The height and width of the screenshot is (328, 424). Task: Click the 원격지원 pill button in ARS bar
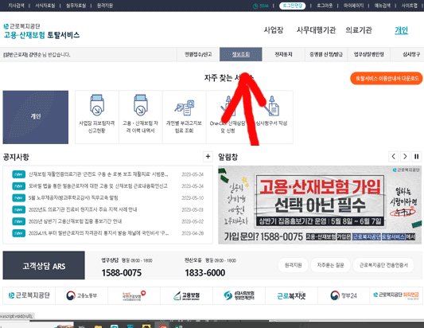(x=293, y=265)
